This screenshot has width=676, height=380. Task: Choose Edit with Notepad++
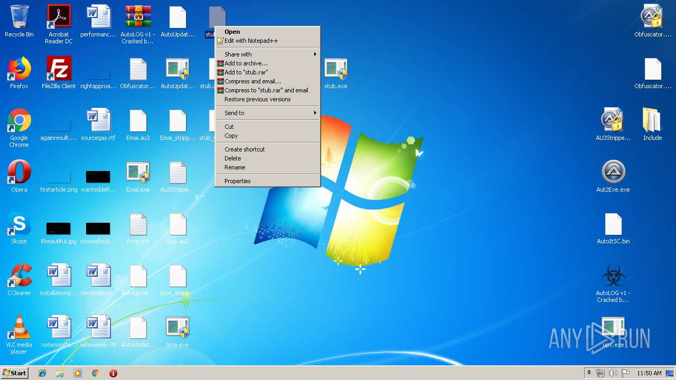[x=268, y=41]
